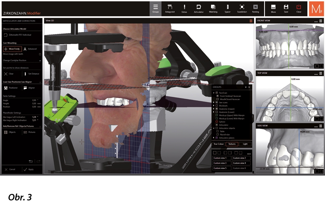Image resolution: width=325 pixels, height=207 pixels.
Task: Open the Extras tool
Action: 184,9
